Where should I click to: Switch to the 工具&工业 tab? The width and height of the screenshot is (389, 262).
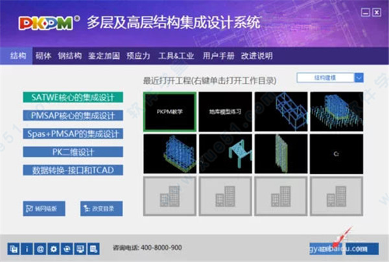click(176, 56)
